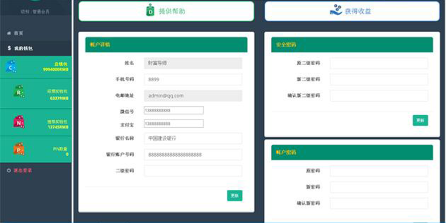Click the 银行账户号码 bank account field
Screen dimensions: 446x223
pyautogui.click(x=193, y=155)
